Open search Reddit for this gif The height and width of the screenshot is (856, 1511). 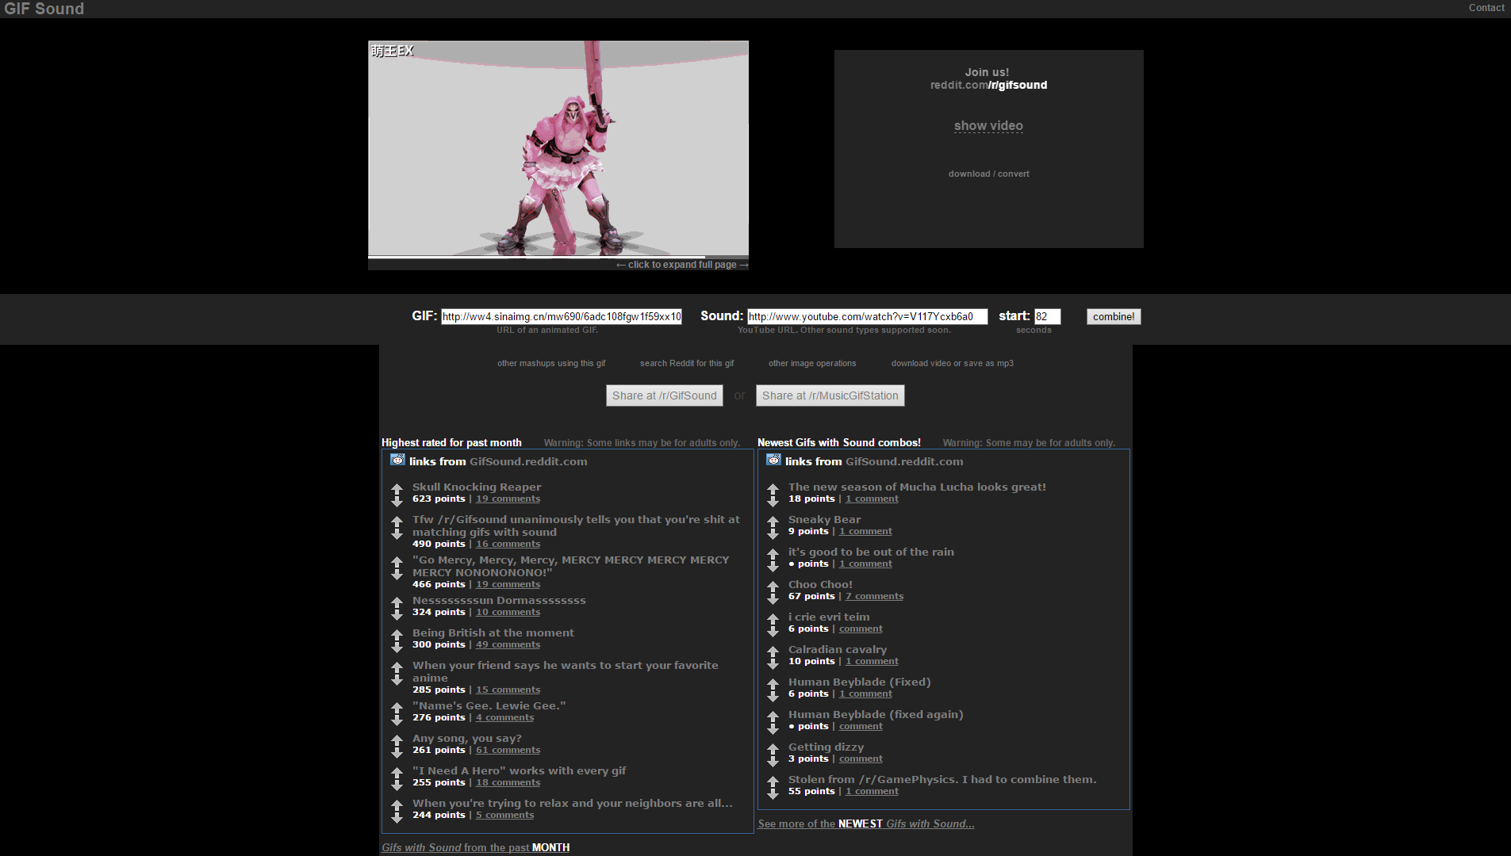[x=686, y=363]
